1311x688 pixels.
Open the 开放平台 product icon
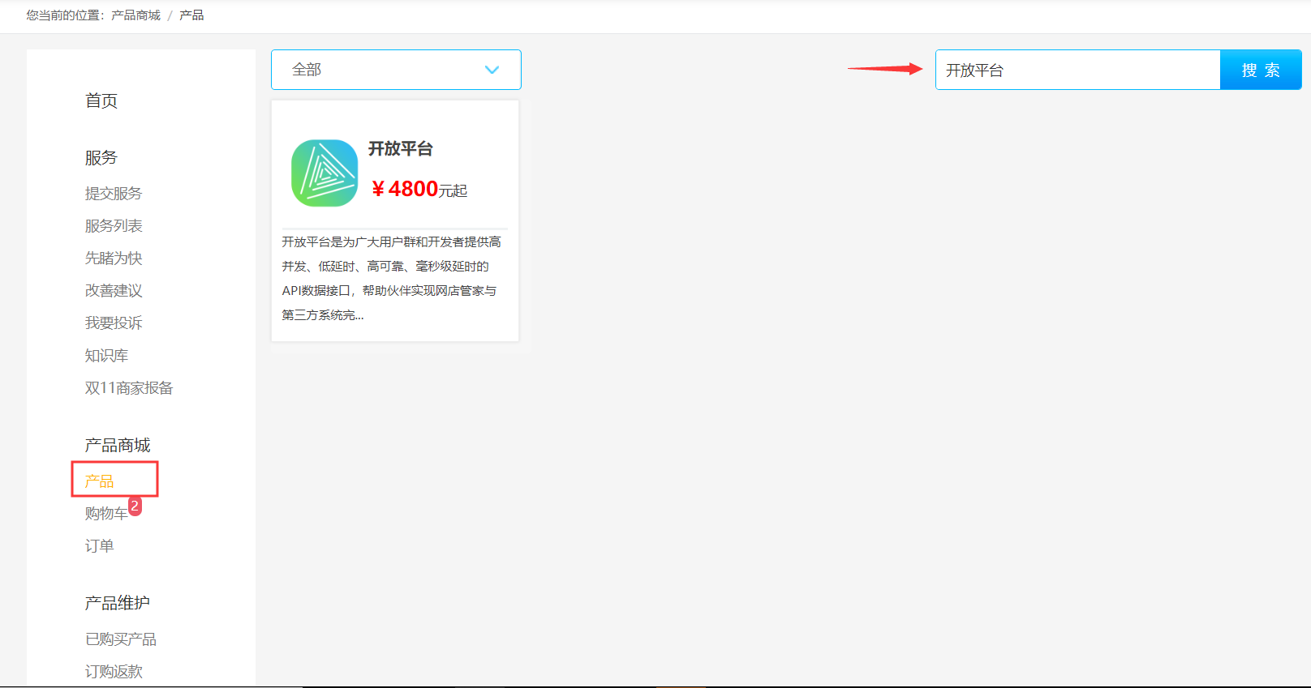(325, 173)
